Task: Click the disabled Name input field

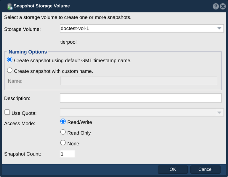Action: [x=139, y=81]
